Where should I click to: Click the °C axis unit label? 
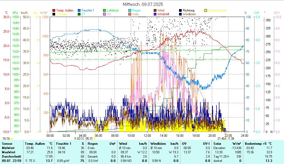(x=6, y=13)
